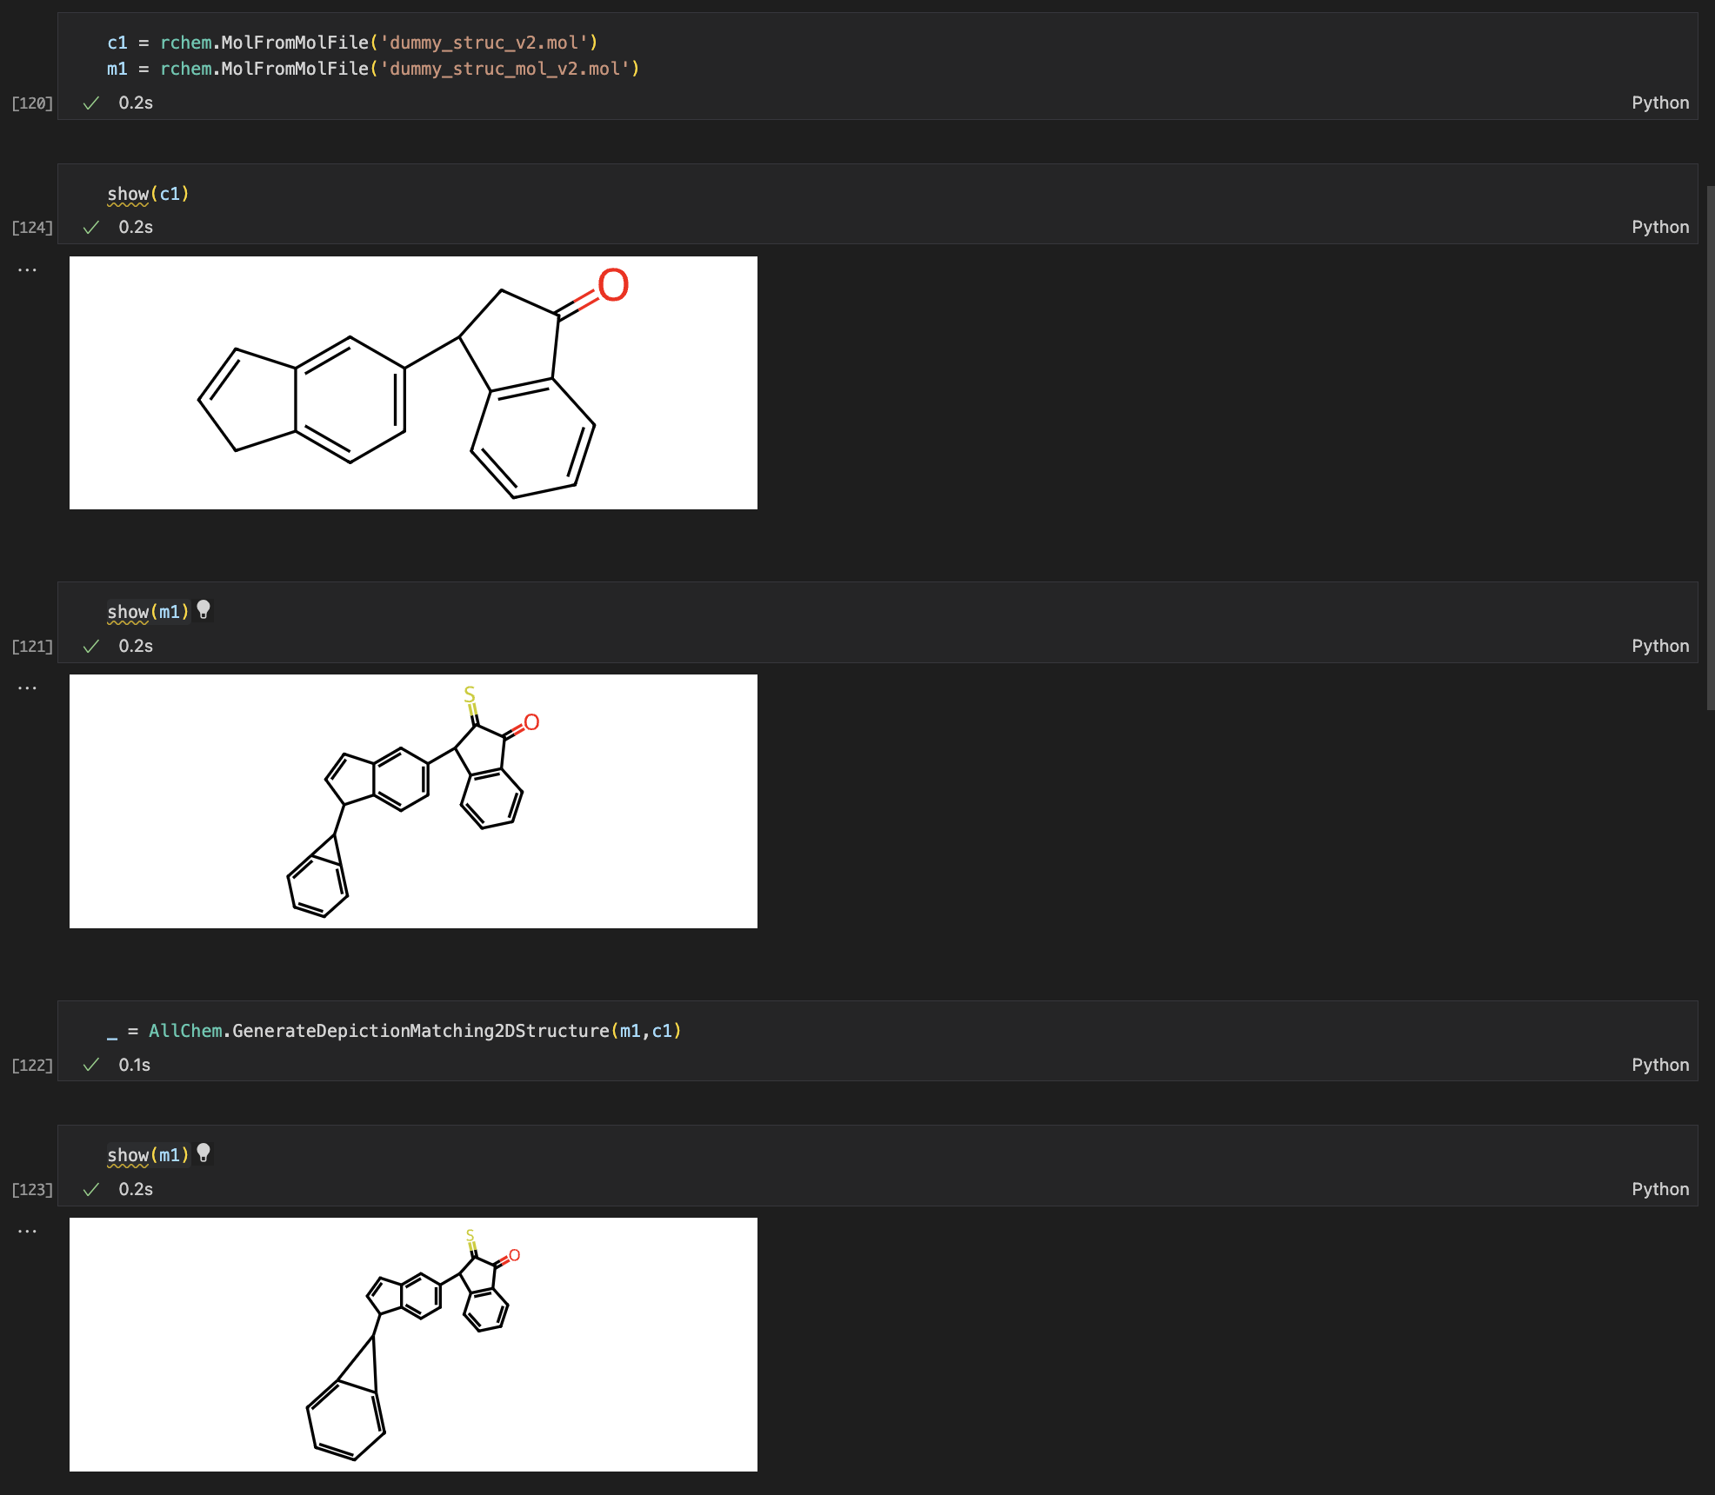This screenshot has width=1715, height=1495.
Task: Click the success checkmark on cell [120]
Action: [91, 103]
